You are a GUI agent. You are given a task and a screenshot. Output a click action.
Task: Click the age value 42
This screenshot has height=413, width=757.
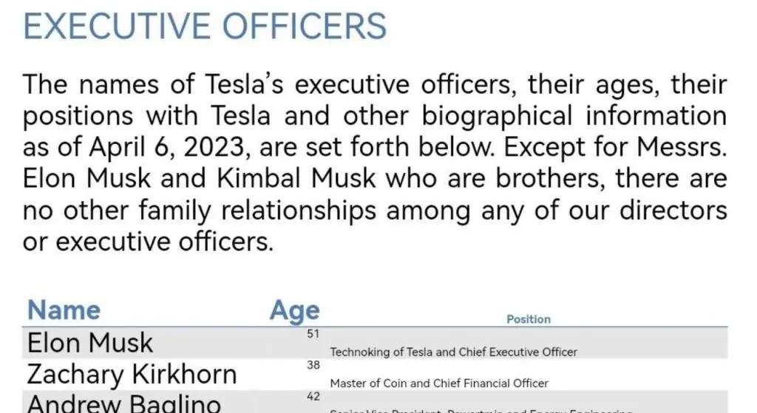(x=313, y=396)
